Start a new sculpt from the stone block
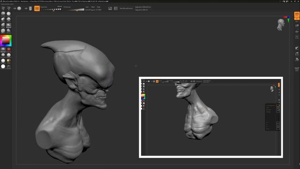300x169 pixels. (30, 8)
